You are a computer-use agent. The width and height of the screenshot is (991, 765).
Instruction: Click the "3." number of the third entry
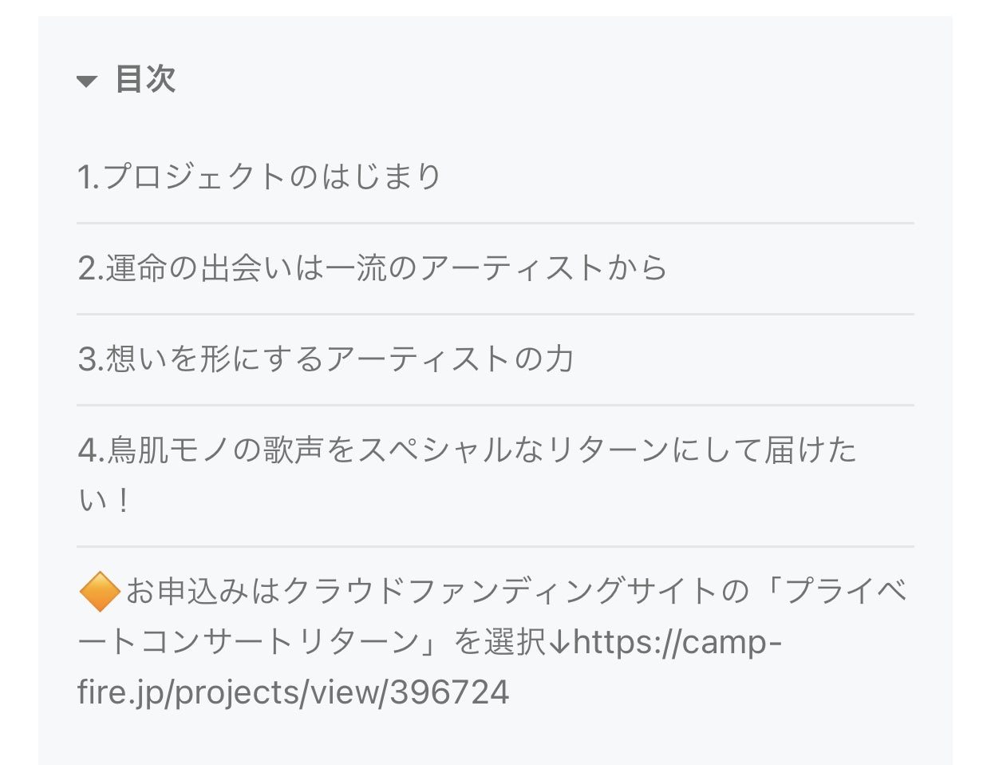click(x=91, y=359)
